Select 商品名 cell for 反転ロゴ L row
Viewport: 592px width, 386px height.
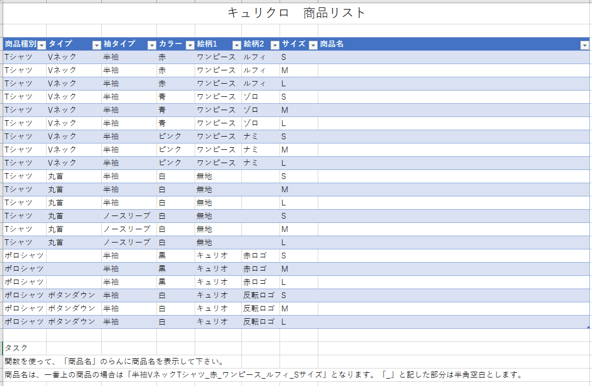click(x=454, y=322)
